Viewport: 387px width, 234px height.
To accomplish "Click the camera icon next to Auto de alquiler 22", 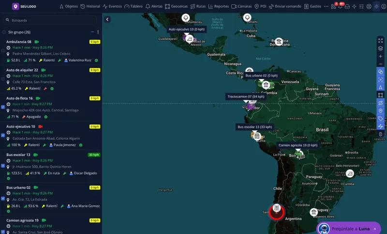I will tap(44, 70).
